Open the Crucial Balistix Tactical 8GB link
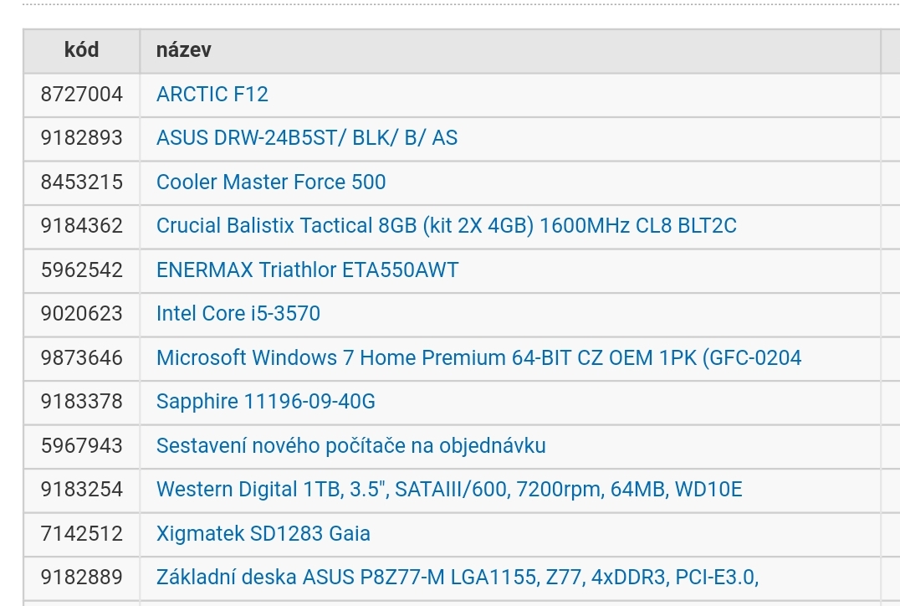 [446, 226]
